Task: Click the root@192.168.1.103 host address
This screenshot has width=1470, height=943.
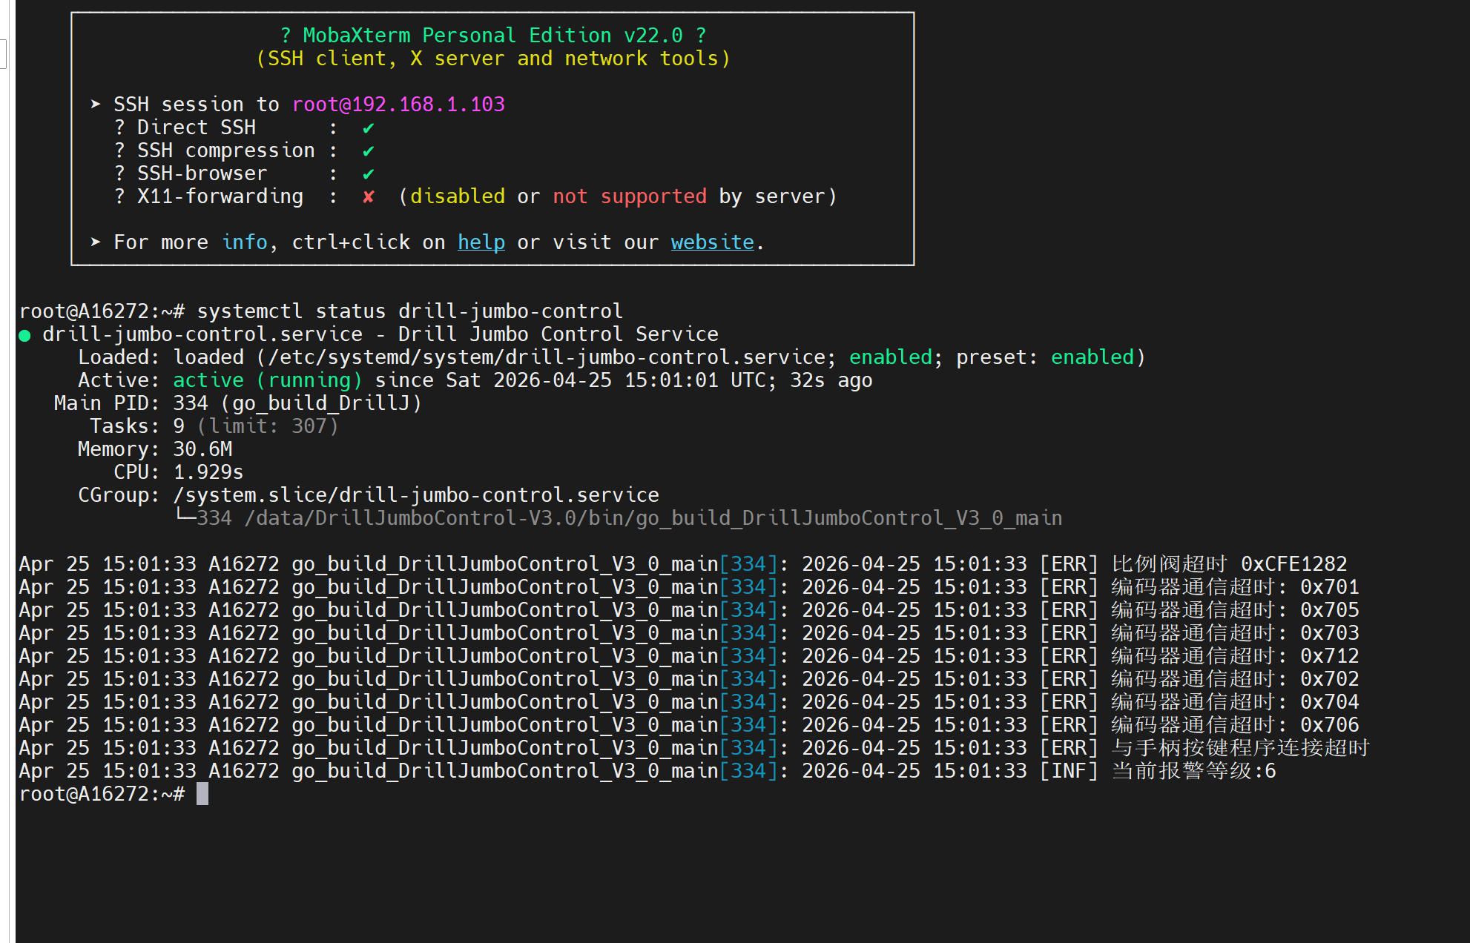Action: click(x=398, y=105)
